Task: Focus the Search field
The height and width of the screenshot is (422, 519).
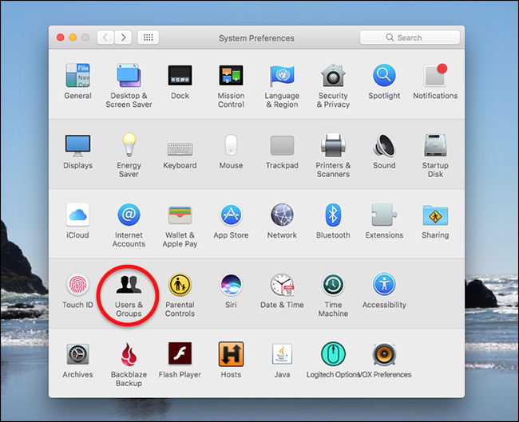Action: pos(410,37)
